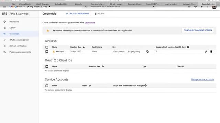Open the hamburger navigation menu
This screenshot has width=220, height=123.
(4, 6)
